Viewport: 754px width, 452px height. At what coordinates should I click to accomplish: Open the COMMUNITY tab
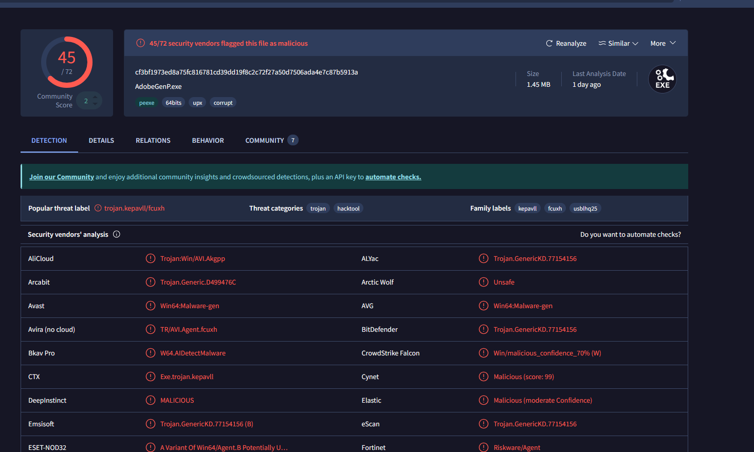pyautogui.click(x=271, y=140)
